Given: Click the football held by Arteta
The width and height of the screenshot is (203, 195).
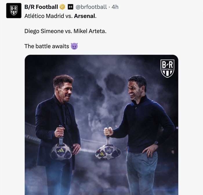Looking at the screenshot, I should (108, 152).
